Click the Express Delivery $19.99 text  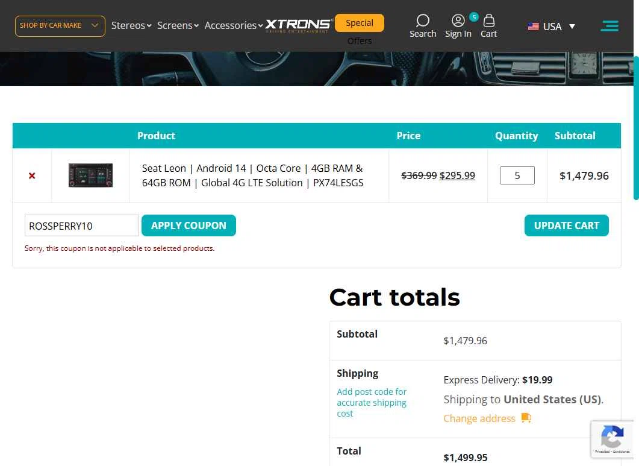(x=498, y=380)
